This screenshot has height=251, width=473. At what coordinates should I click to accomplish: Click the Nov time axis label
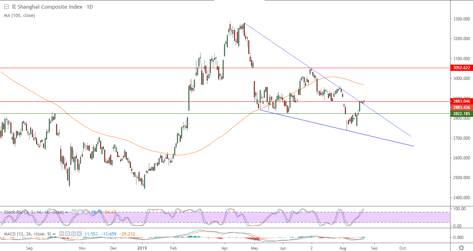tap(82, 248)
